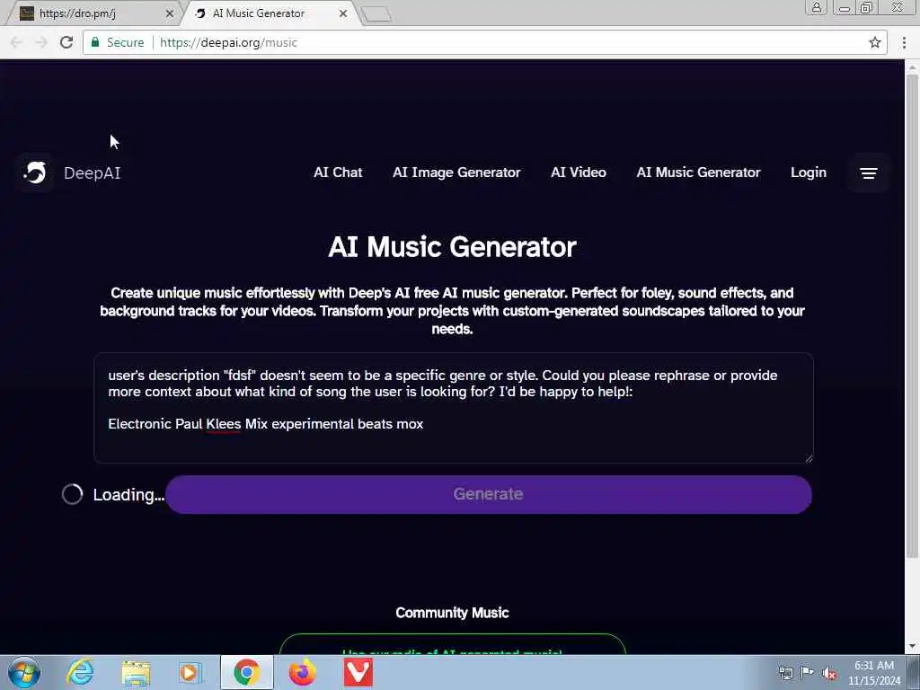Click the DeepAI logo icon
The width and height of the screenshot is (920, 690).
[x=35, y=172]
